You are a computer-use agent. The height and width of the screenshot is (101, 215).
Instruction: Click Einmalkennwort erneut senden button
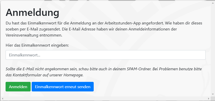tap(63, 87)
